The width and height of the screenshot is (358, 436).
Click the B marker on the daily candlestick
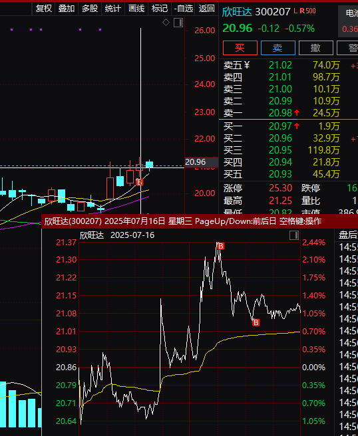(140, 182)
